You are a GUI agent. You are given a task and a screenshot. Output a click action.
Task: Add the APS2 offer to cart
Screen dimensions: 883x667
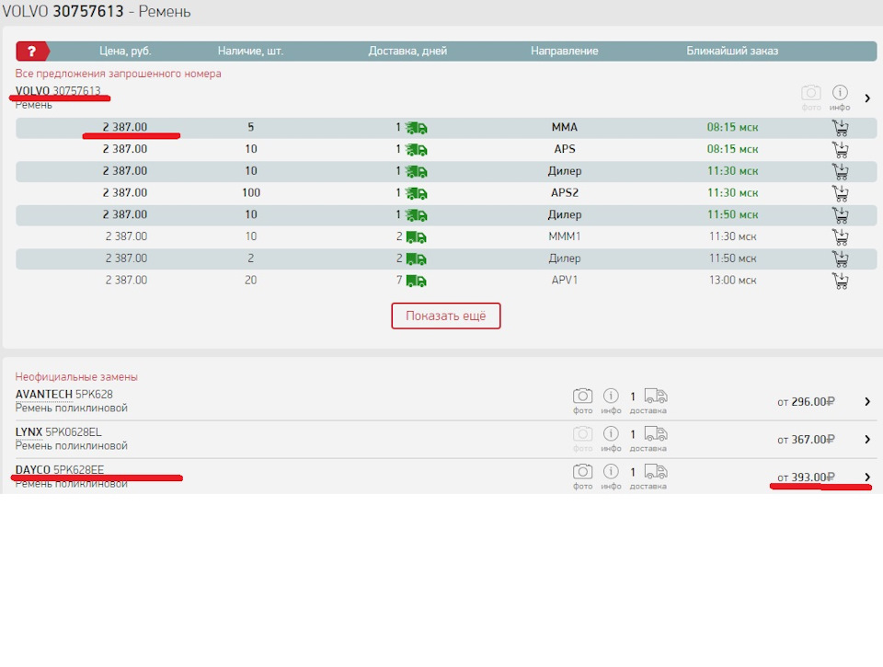839,193
